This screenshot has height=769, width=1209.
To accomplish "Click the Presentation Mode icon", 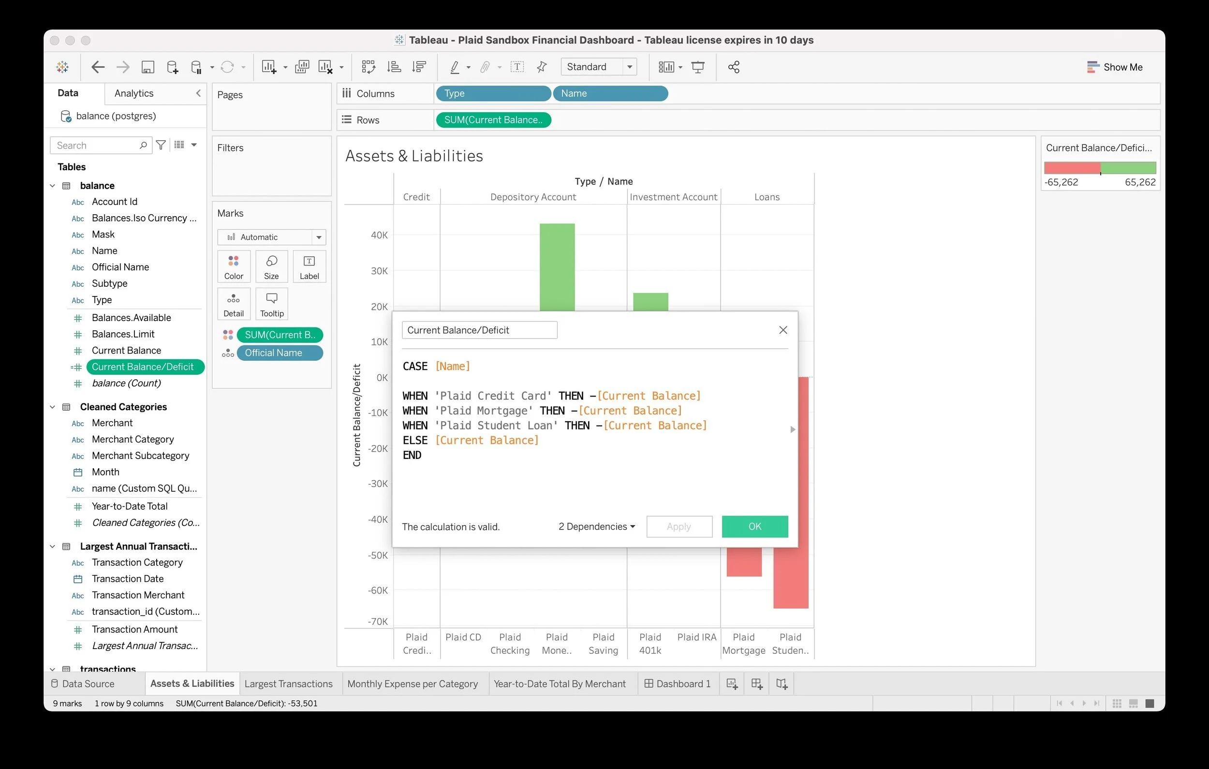I will point(697,67).
